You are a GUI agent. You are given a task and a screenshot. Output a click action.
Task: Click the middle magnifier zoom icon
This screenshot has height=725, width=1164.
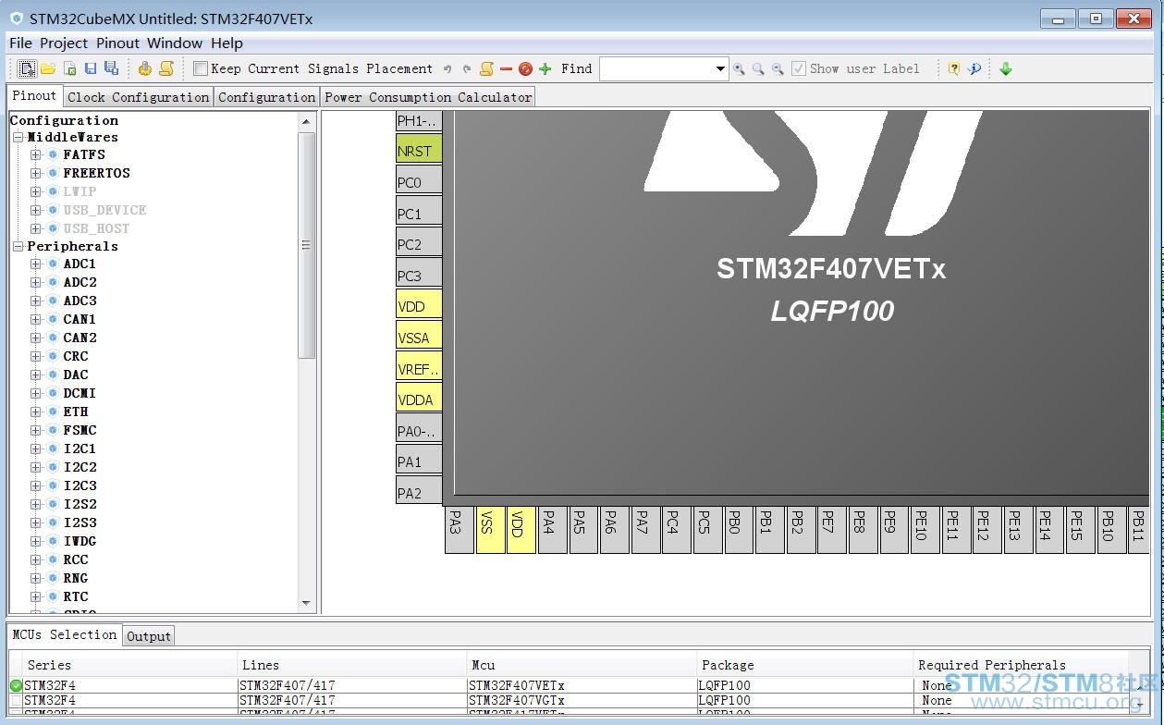(x=758, y=68)
